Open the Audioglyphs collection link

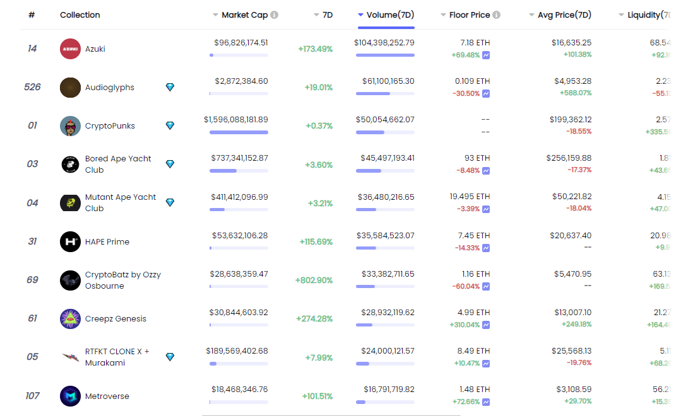(109, 87)
